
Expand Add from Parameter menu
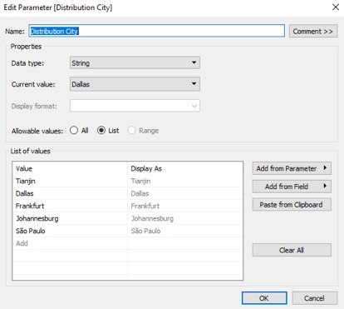click(x=292, y=168)
